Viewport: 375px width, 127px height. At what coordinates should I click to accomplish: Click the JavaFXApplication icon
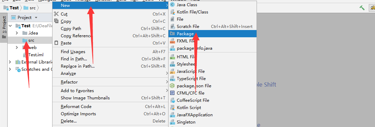point(172,115)
